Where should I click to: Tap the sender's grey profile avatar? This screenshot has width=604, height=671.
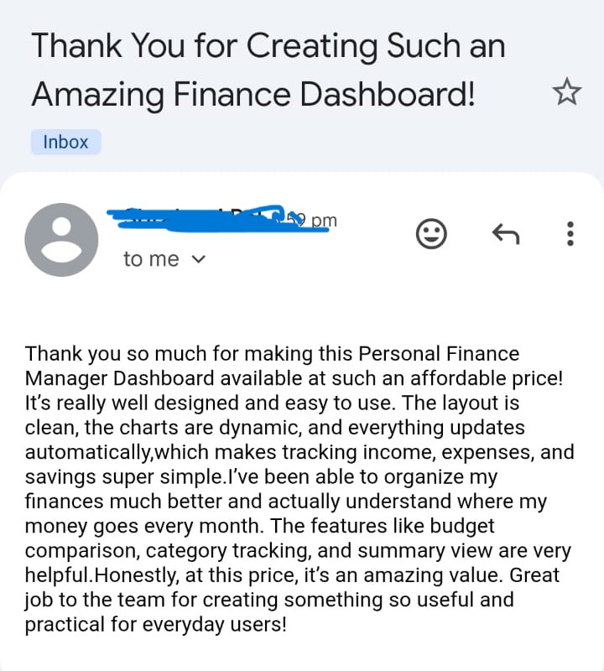[x=61, y=240]
